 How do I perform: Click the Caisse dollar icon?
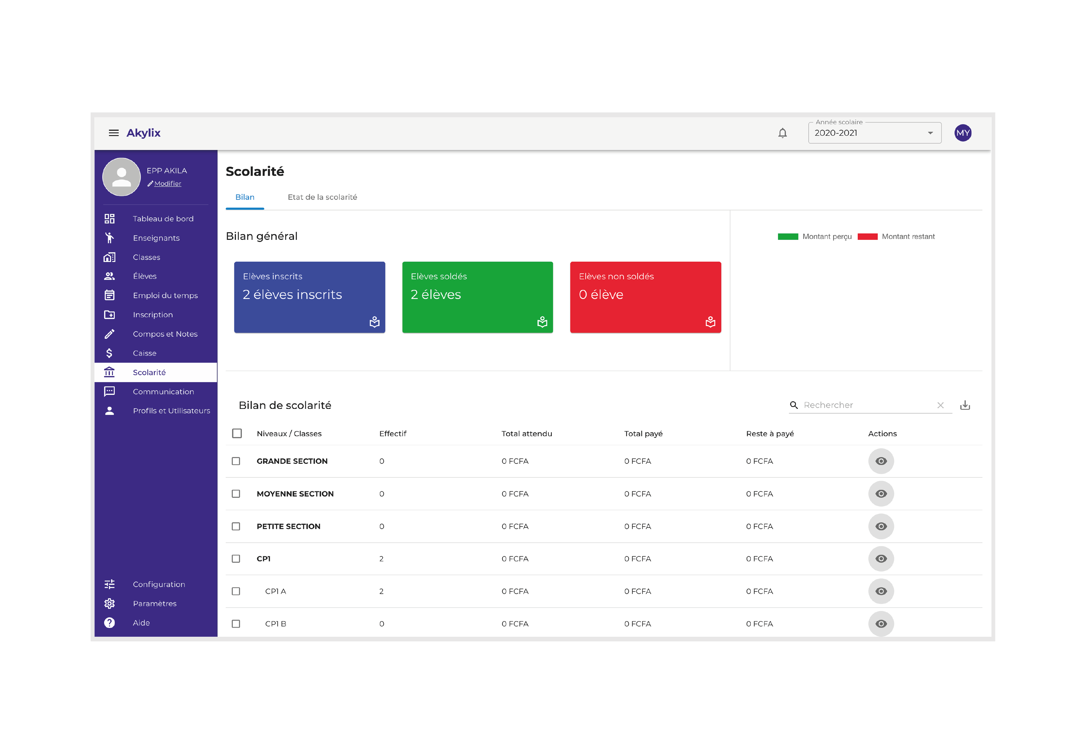[110, 353]
